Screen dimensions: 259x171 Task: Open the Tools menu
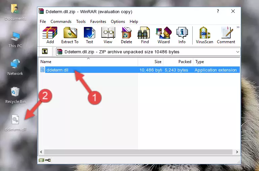click(x=81, y=22)
